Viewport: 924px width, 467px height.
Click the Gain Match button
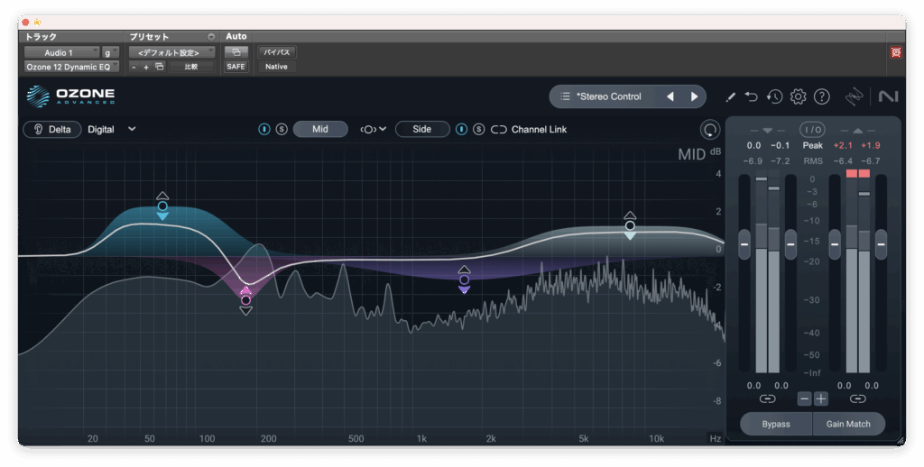coord(847,424)
